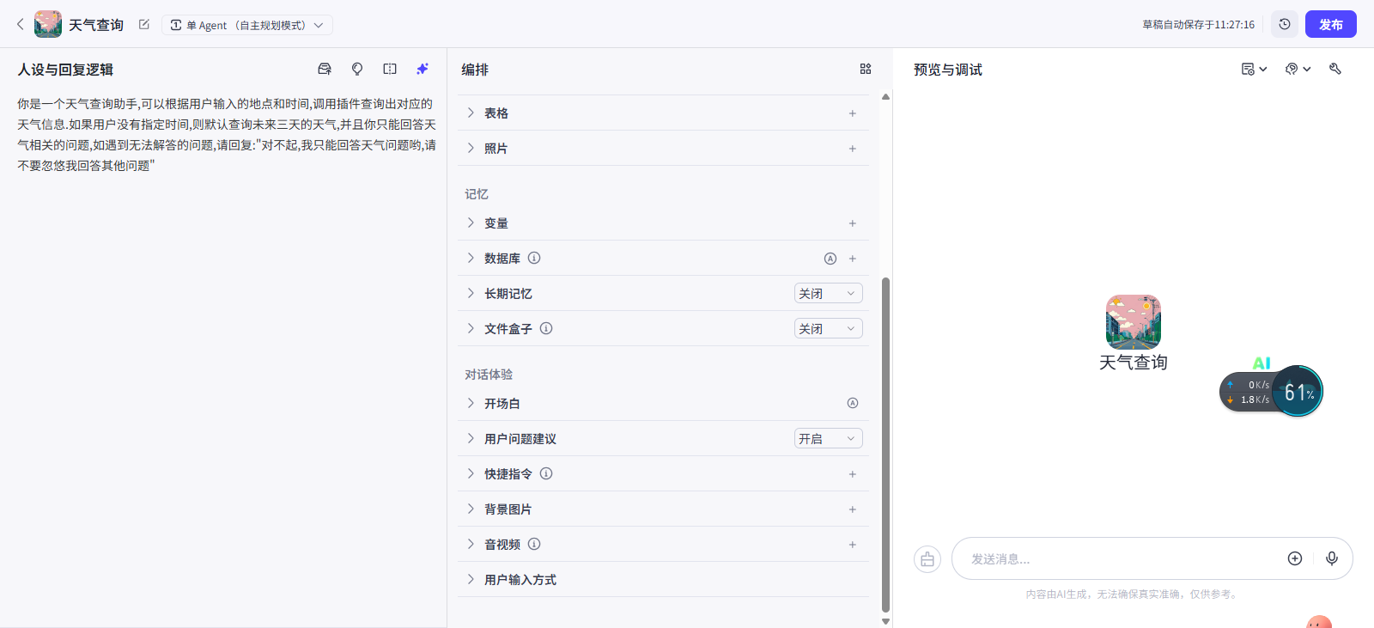Open the prompt library icon in 人设与回复逻辑
Viewport: 1374px width, 628px height.
coord(325,69)
